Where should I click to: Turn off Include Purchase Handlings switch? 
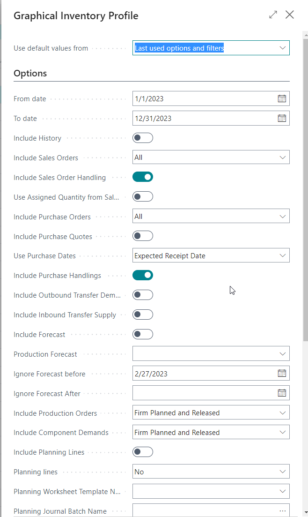(143, 275)
